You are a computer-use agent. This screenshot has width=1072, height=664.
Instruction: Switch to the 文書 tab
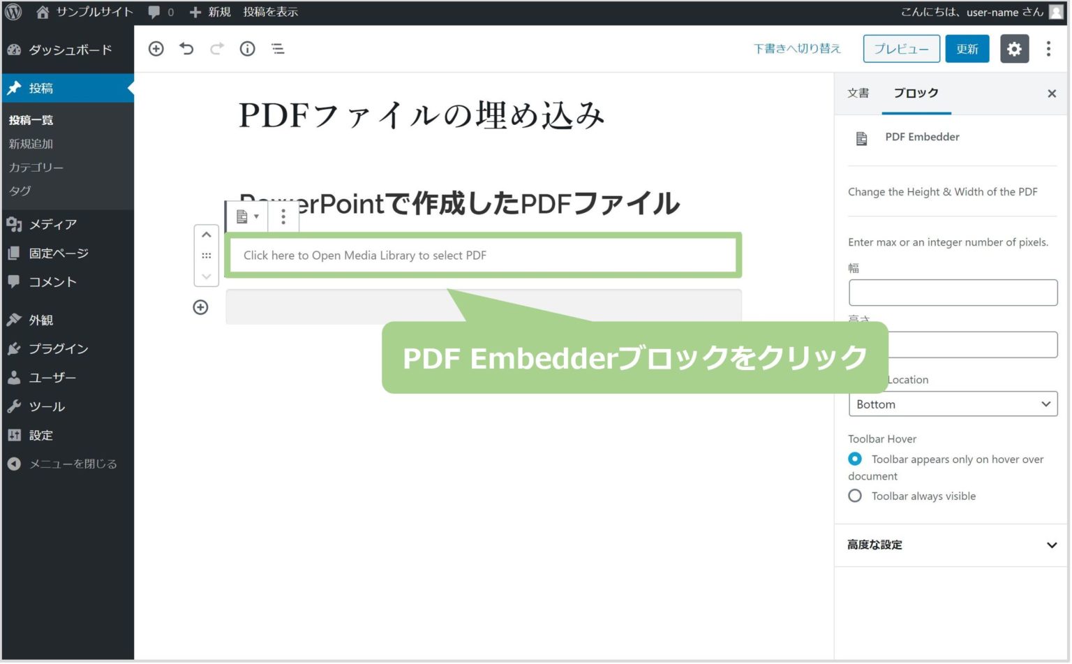tap(858, 93)
